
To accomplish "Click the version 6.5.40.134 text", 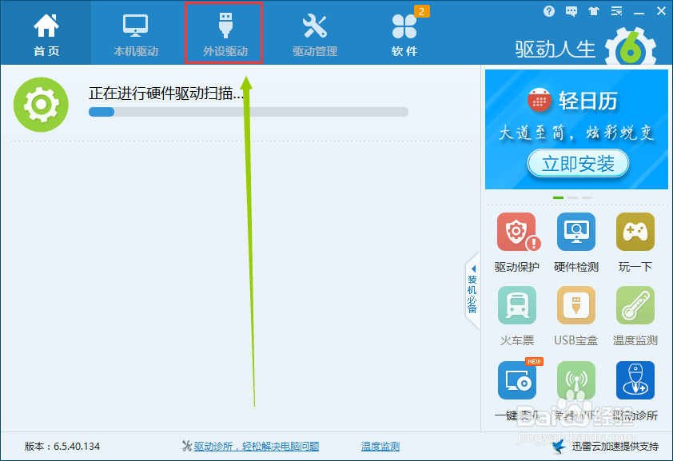I will (x=62, y=447).
